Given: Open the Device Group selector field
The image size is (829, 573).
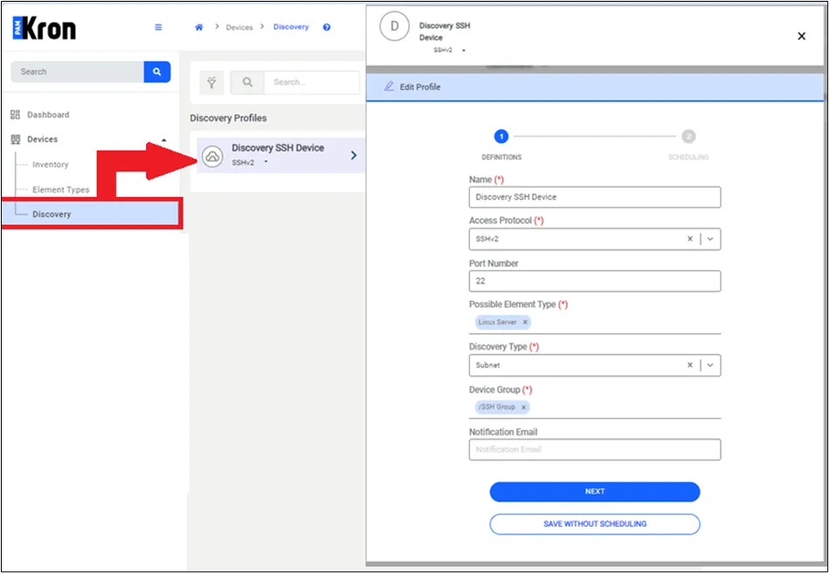Looking at the screenshot, I should (x=595, y=407).
